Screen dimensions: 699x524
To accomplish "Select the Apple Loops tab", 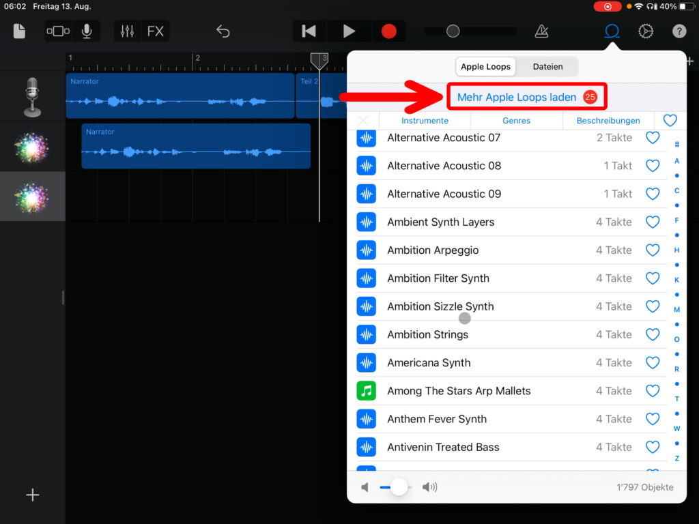I will (486, 67).
